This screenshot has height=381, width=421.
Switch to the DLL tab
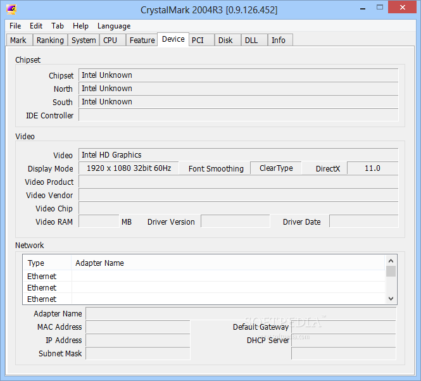pyautogui.click(x=254, y=40)
